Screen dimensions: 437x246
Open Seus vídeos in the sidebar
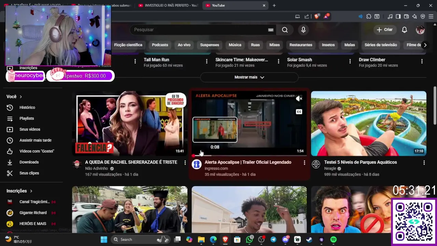[x=30, y=129]
